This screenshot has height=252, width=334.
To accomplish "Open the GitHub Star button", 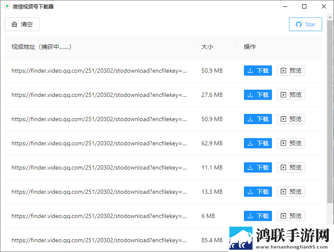I will [305, 24].
